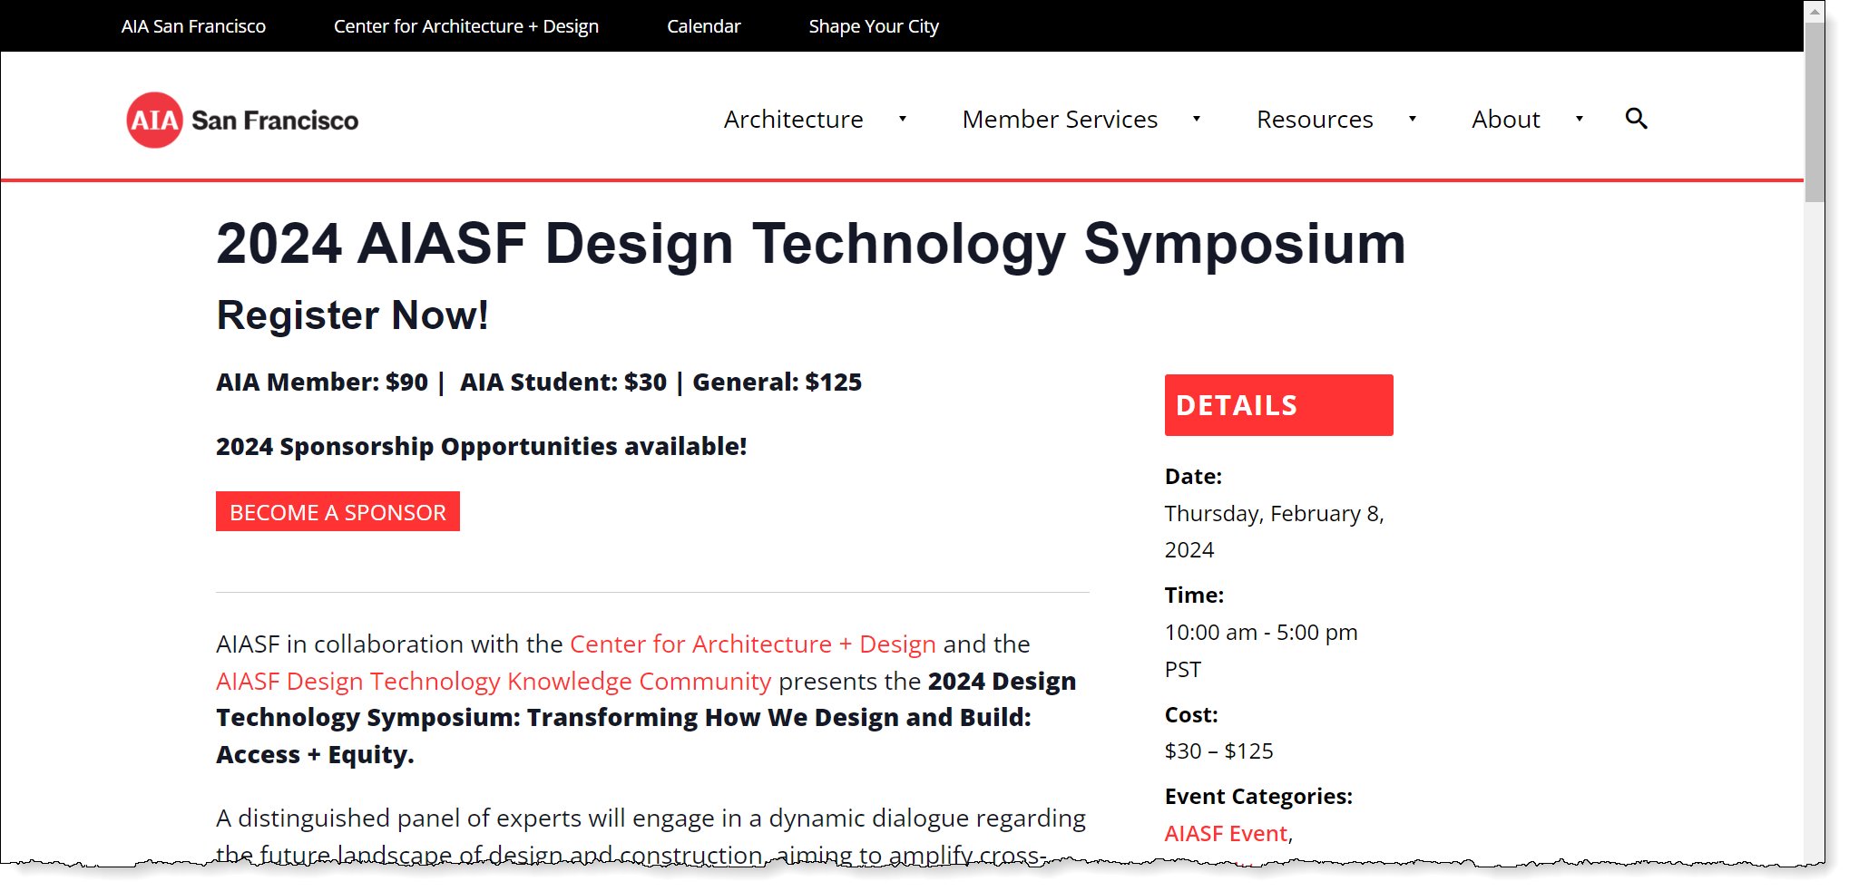Click the 10:00 am - 5:00 pm time text
1849x891 pixels.
coord(1261,633)
